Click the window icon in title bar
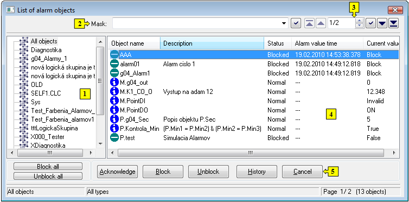 [x=10, y=10]
